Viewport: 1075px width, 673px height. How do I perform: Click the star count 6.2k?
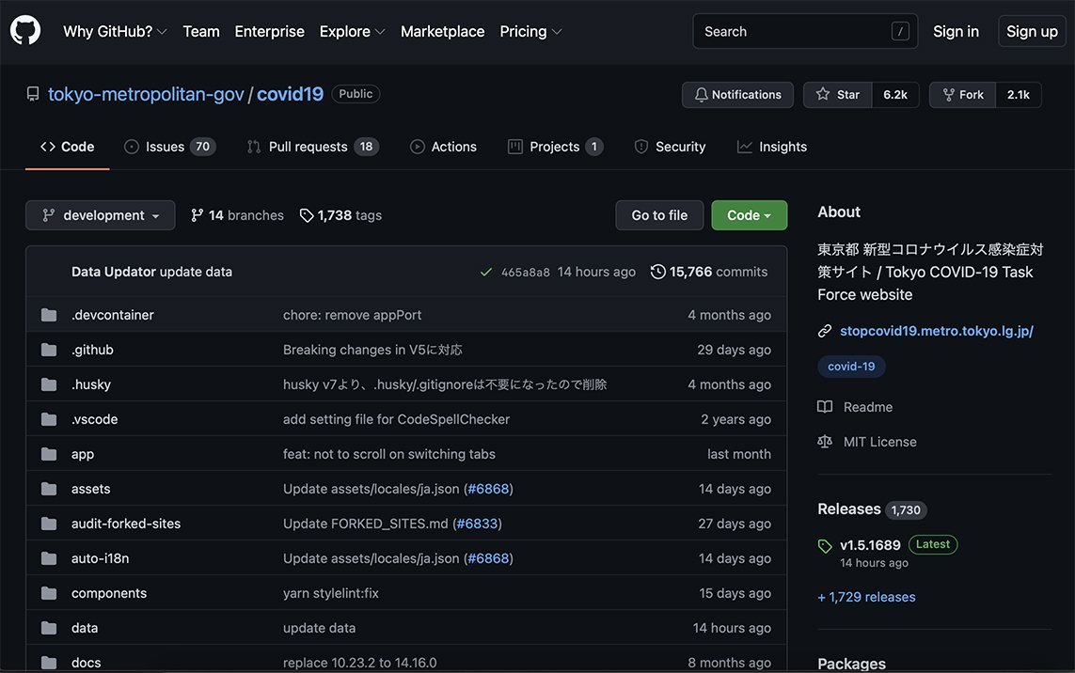(x=895, y=95)
